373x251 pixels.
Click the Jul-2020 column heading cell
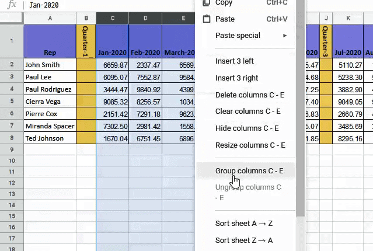(x=348, y=52)
